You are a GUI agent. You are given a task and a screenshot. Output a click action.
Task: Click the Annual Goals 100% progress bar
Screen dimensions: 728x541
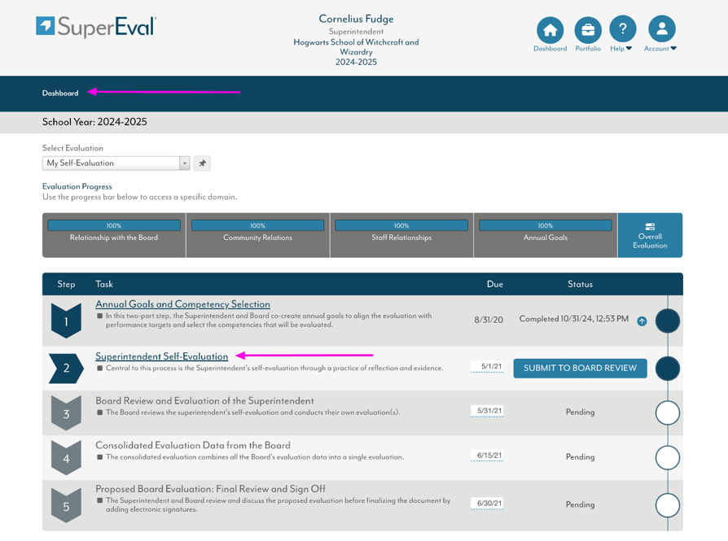[546, 225]
